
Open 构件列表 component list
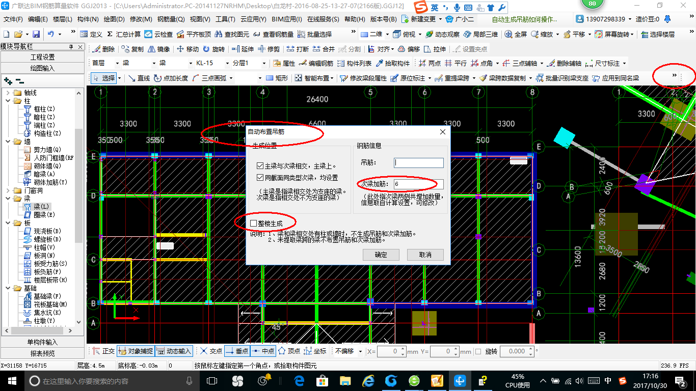point(355,63)
